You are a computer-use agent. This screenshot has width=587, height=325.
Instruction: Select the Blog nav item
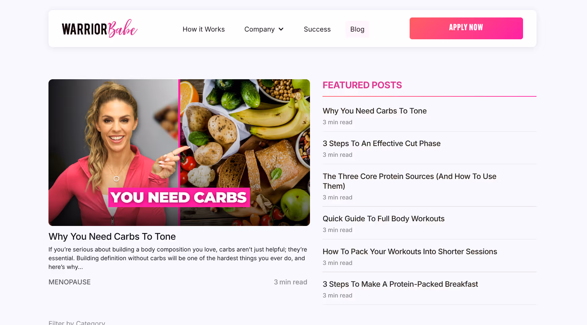[357, 29]
